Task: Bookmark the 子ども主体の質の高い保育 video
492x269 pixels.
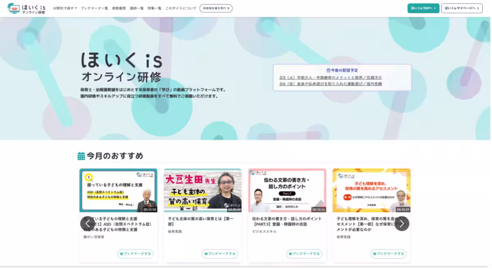Action: tap(220, 254)
